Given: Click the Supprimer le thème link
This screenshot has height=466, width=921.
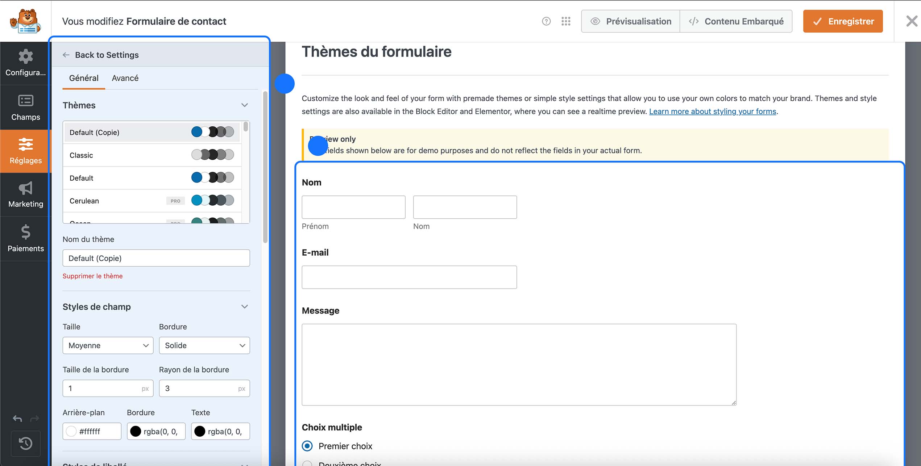Looking at the screenshot, I should [x=92, y=276].
